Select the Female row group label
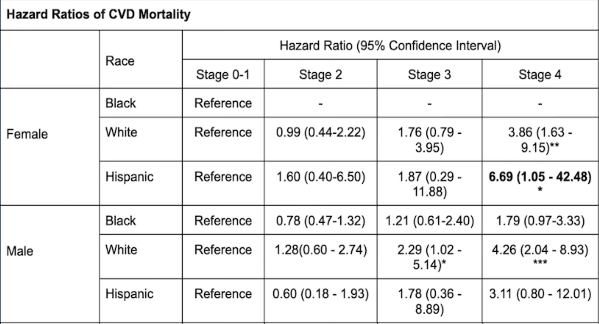Image resolution: width=599 pixels, height=324 pixels. click(x=27, y=134)
